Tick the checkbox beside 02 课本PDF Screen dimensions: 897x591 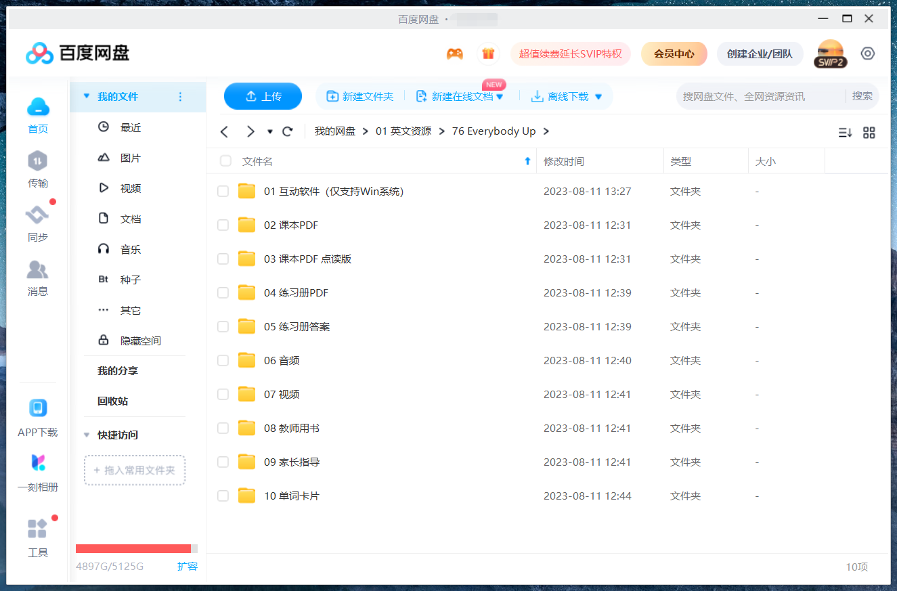[223, 225]
